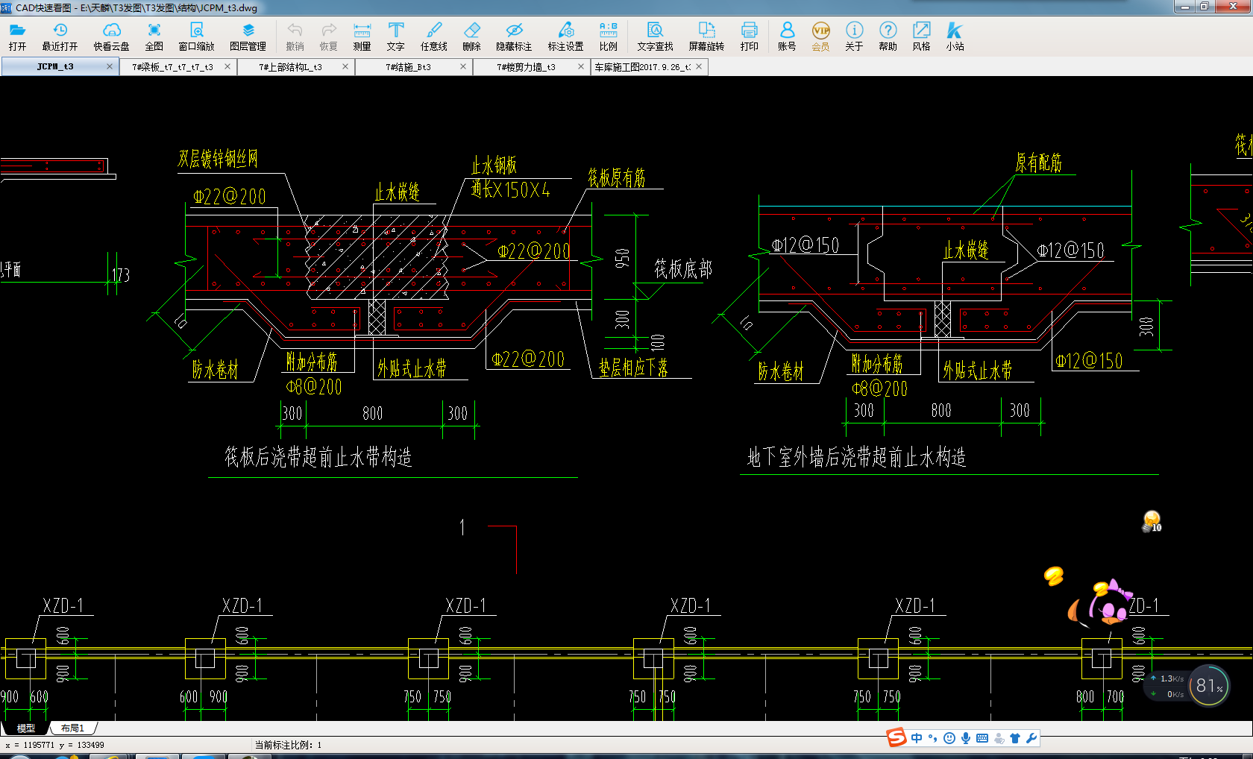Close the 车库施工图 tab
Viewport: 1253px width, 759px height.
[699, 66]
